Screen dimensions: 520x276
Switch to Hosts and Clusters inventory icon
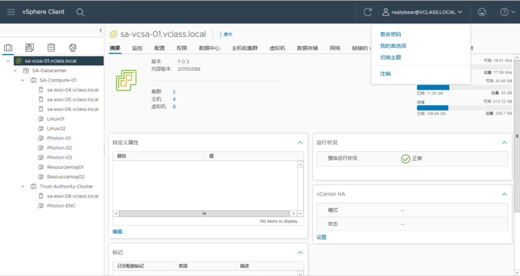(x=8, y=48)
